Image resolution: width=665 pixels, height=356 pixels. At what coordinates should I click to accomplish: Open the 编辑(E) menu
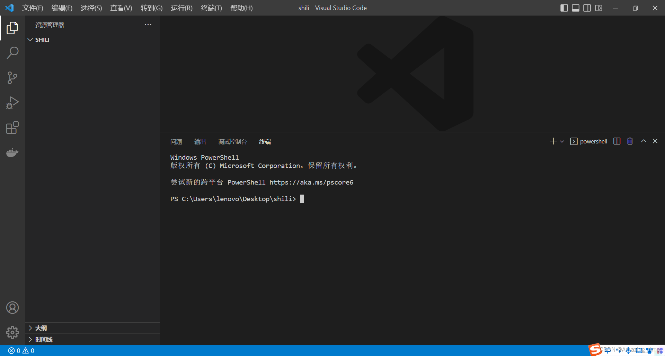(62, 8)
